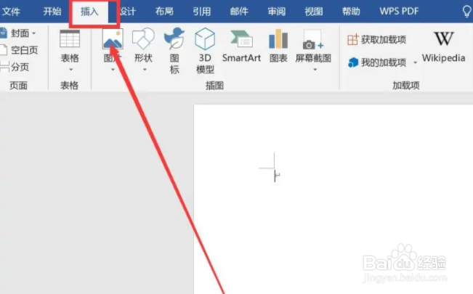Click the lightbulb Tell Me icon

pos(467,12)
